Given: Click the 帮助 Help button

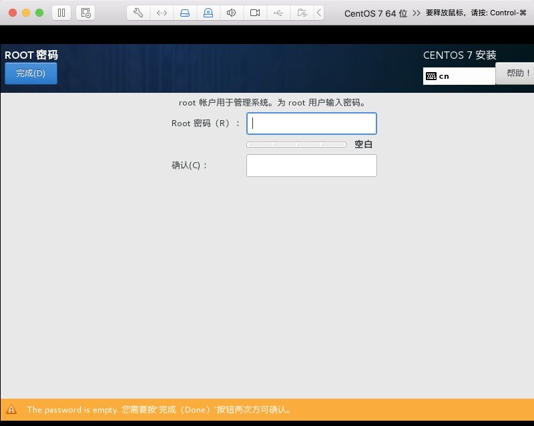Looking at the screenshot, I should [x=515, y=73].
